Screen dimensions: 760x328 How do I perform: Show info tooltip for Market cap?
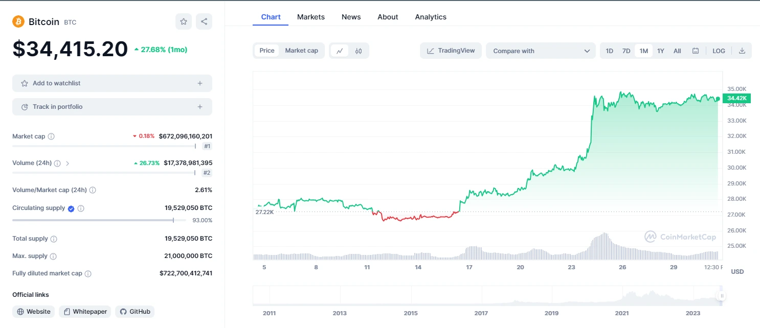[51, 136]
